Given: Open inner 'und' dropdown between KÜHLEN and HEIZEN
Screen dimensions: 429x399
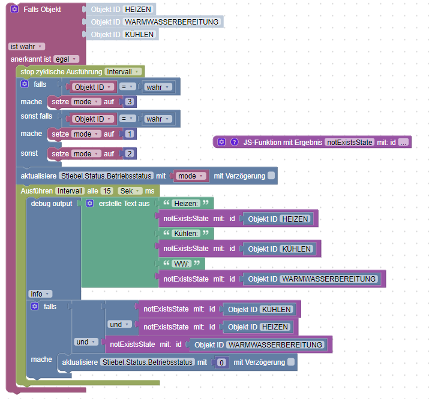Looking at the screenshot, I should (x=119, y=325).
